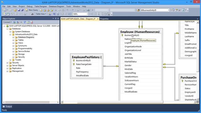Viewport: 201px width, 113px height.
Task: Open the Help menu
Action: (84, 6)
